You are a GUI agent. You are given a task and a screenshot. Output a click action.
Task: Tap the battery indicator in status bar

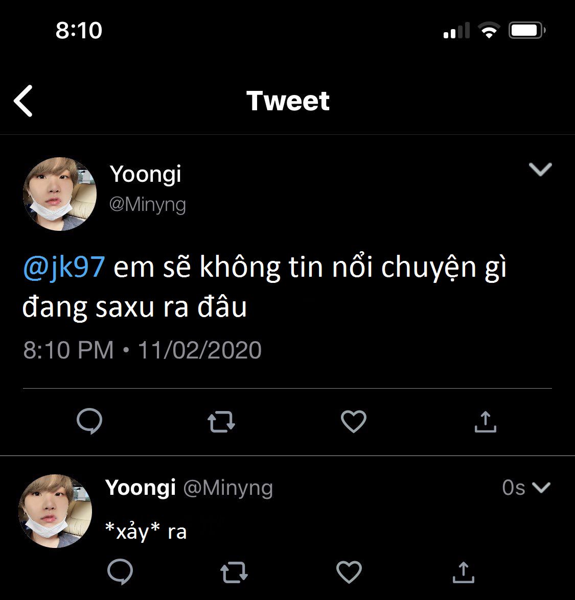pos(527,31)
